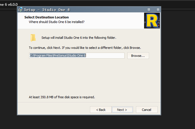Click the 'Setup - Studio One 6' title text

coord(47,10)
